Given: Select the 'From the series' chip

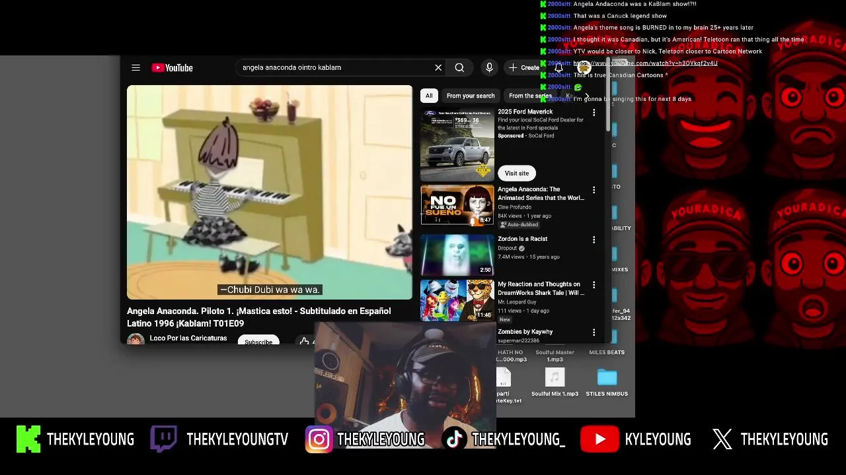Looking at the screenshot, I should point(529,96).
